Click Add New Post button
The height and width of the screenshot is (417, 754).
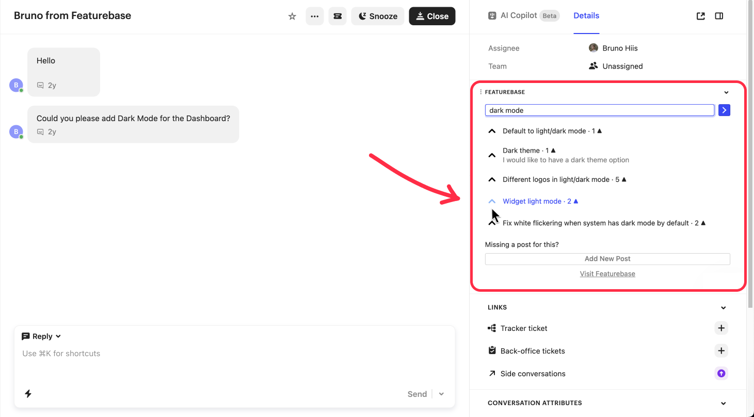point(607,259)
